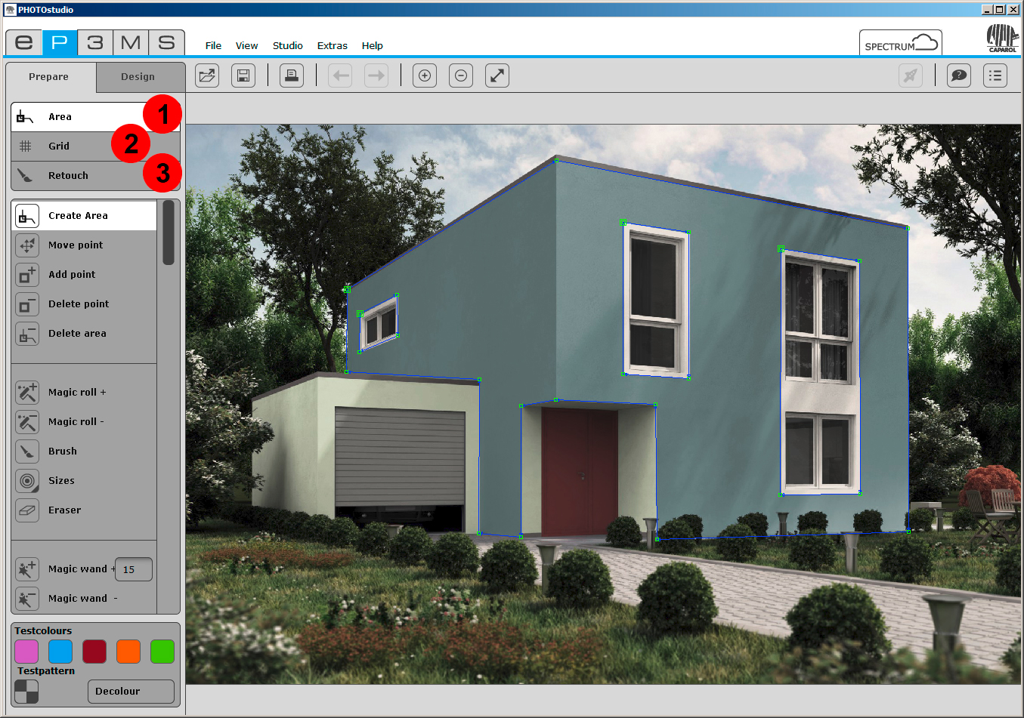
Task: Switch to the Grid mode
Action: (x=95, y=146)
